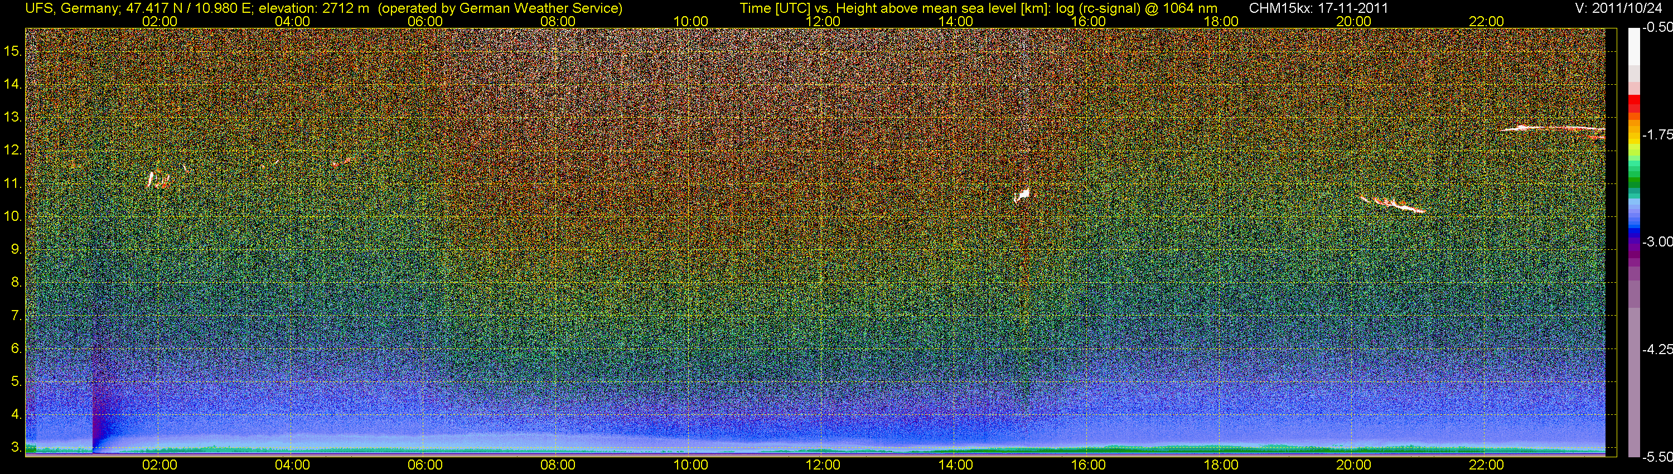Viewport: 1673px width, 474px height.
Task: Click the 15. km height axis label
Action: (x=13, y=51)
